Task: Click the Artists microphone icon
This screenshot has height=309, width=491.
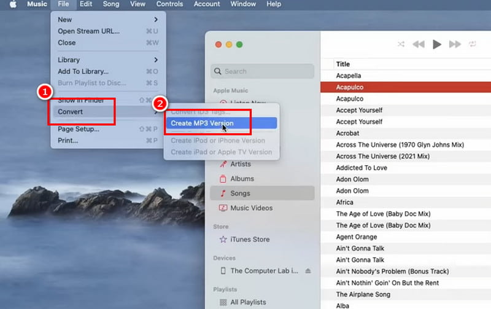Action: point(223,164)
